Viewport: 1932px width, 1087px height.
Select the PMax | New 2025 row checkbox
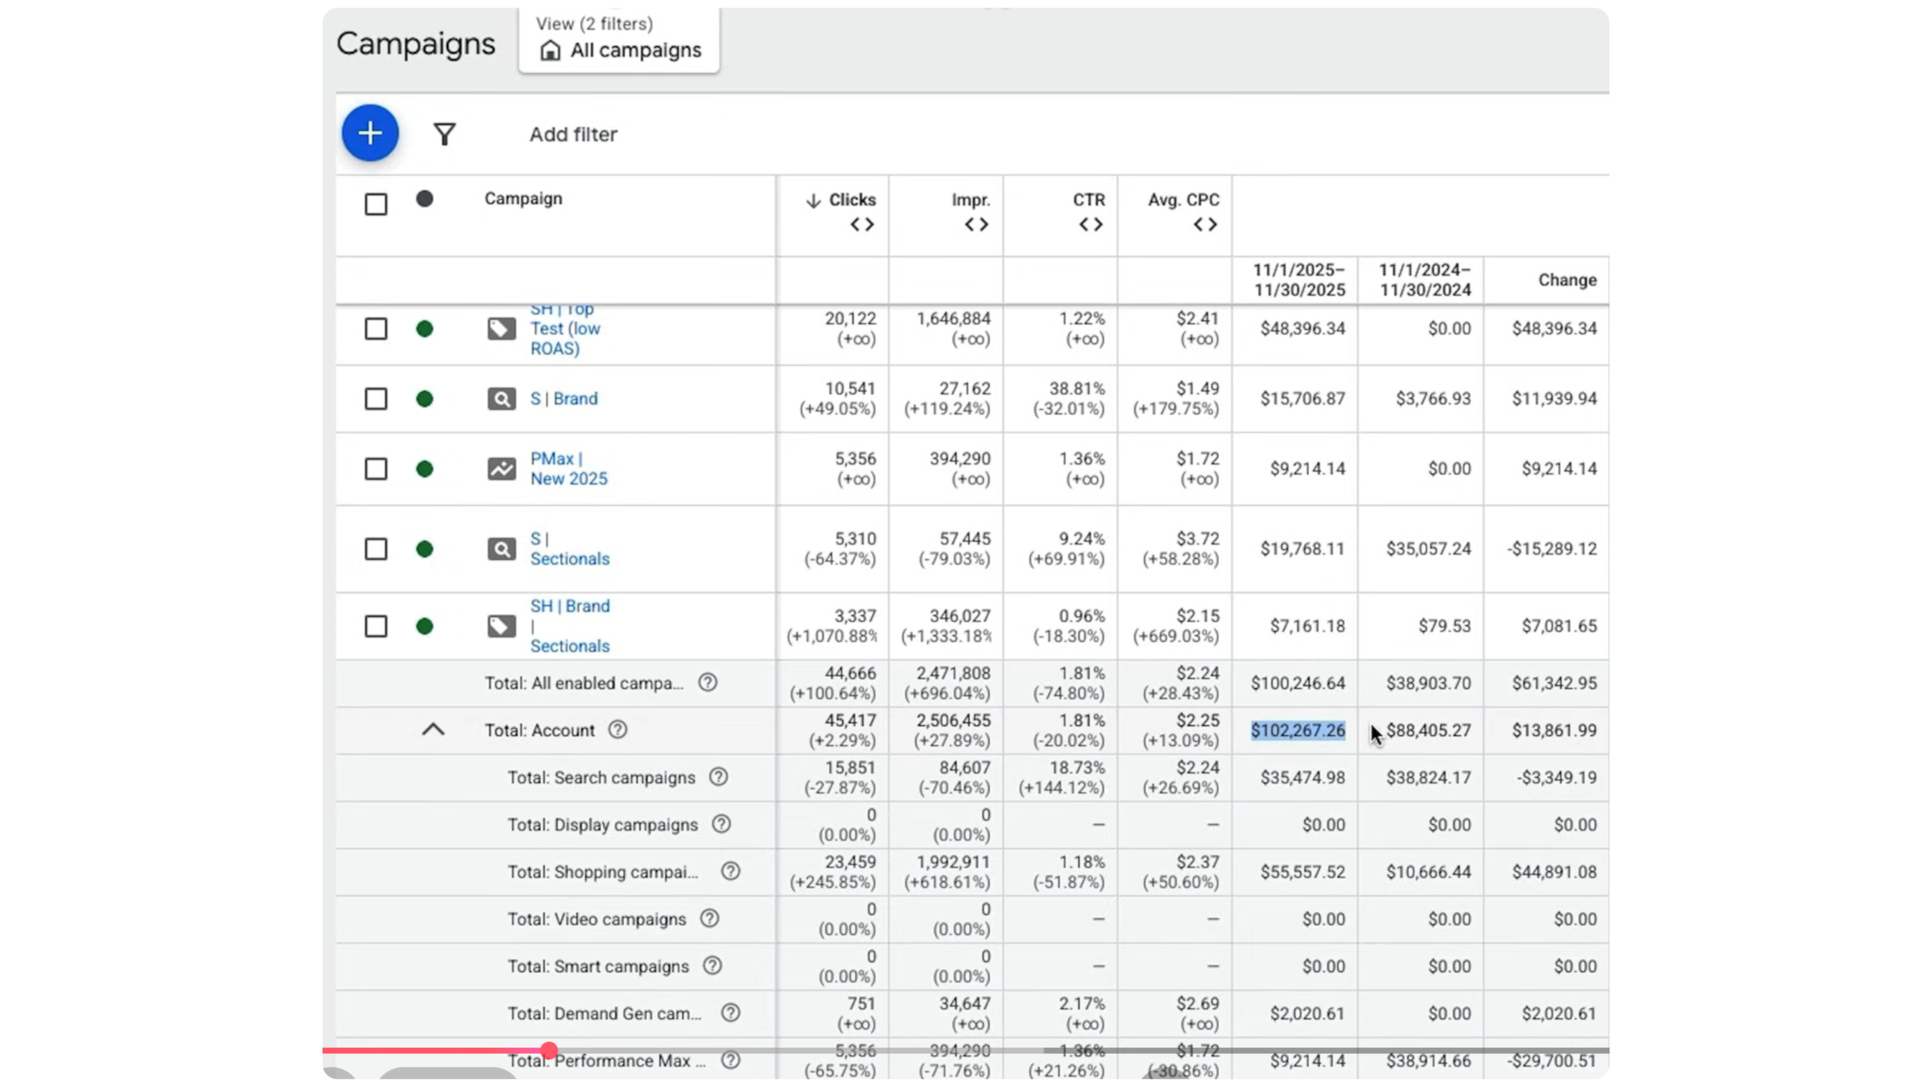[x=376, y=469]
